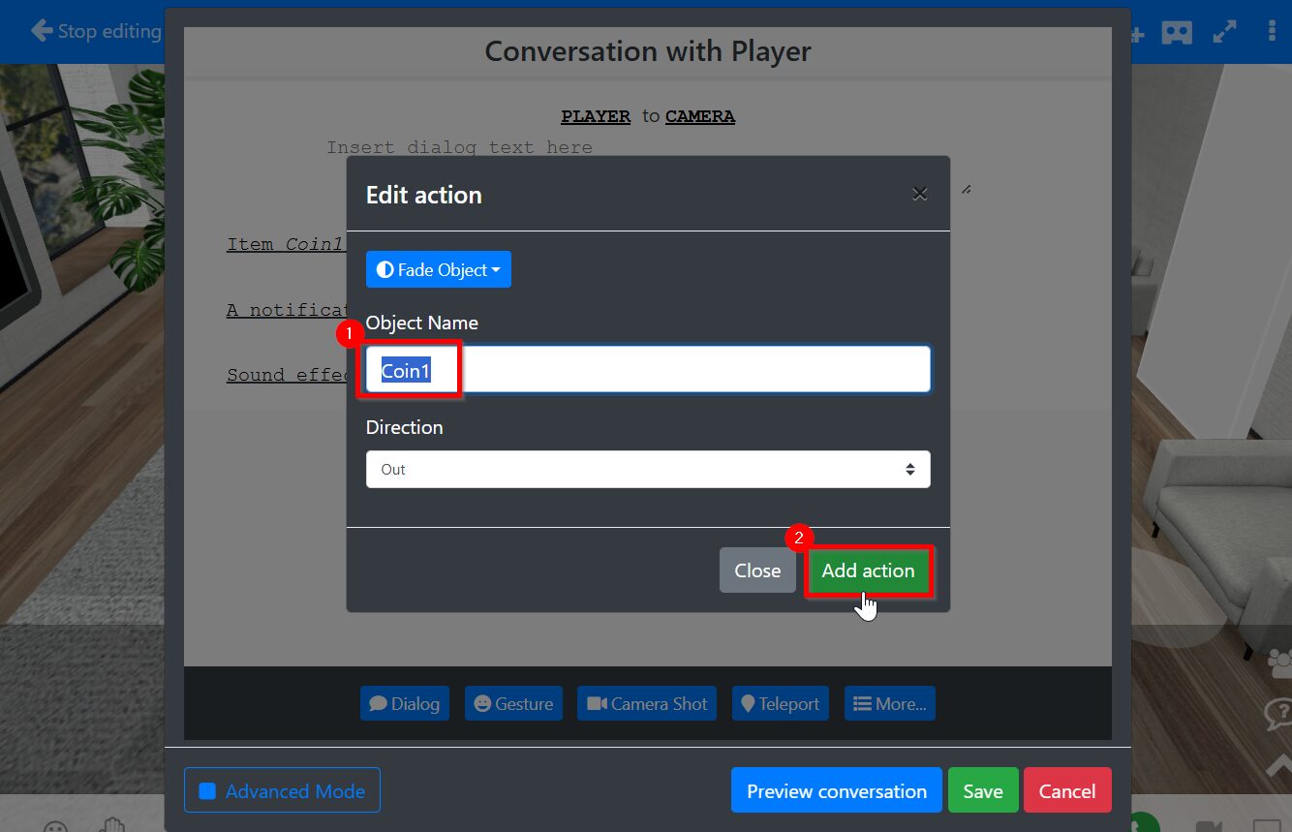
Task: Click the gray Close button
Action: 757,570
